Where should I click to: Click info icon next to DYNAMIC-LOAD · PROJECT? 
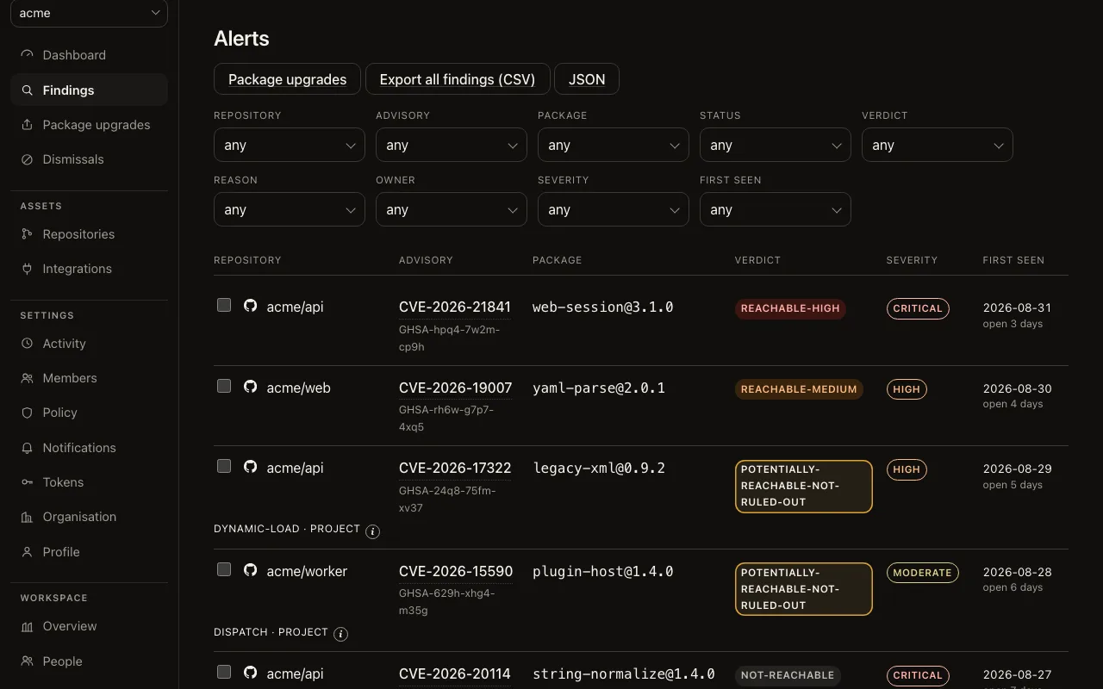point(372,531)
